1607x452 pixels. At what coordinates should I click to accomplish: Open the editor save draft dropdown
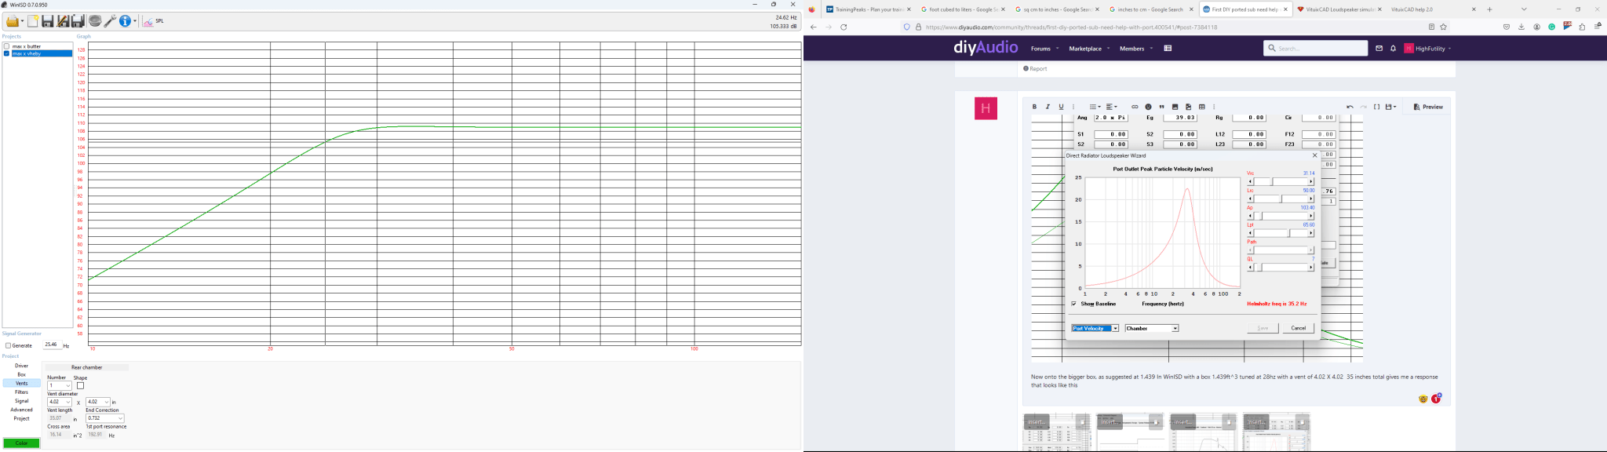pyautogui.click(x=1390, y=107)
